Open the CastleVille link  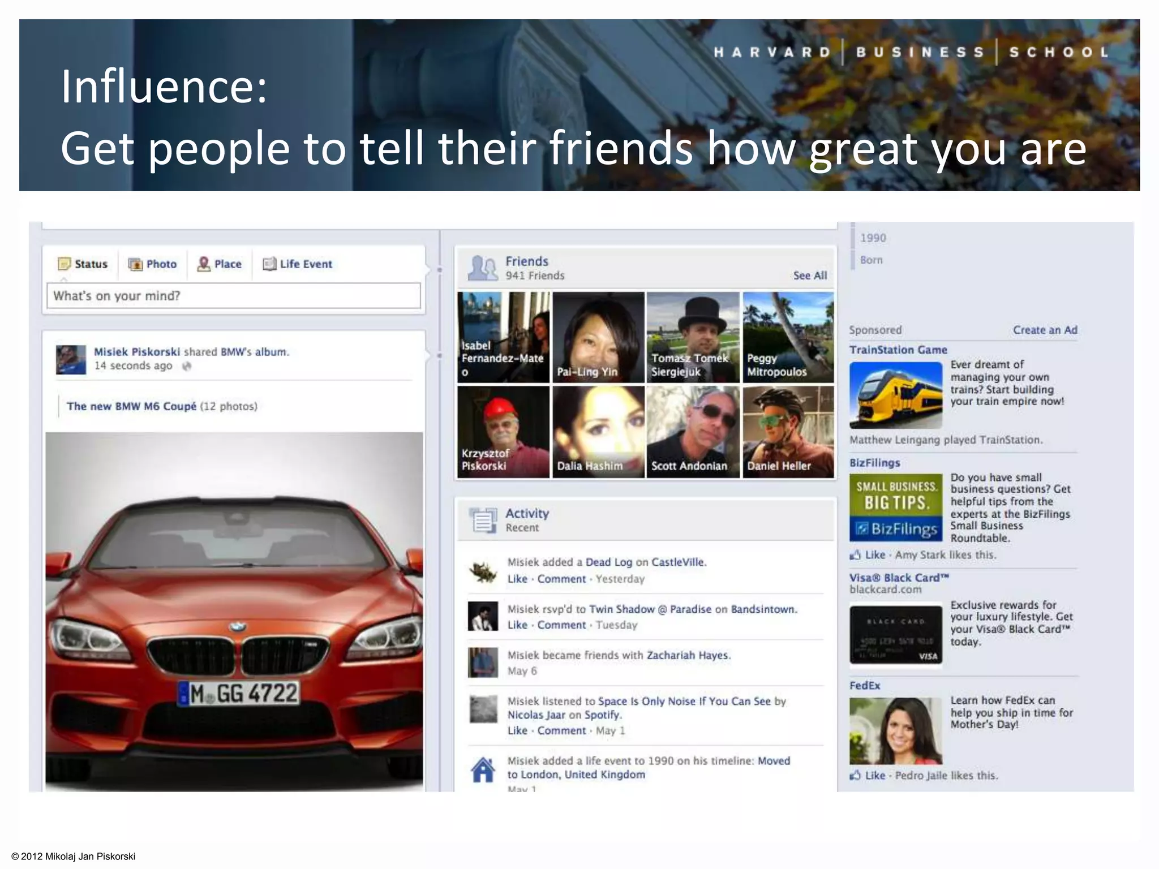[x=678, y=562]
